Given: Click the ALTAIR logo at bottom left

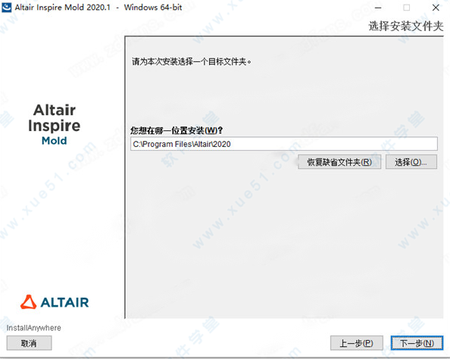Looking at the screenshot, I should 55,302.
